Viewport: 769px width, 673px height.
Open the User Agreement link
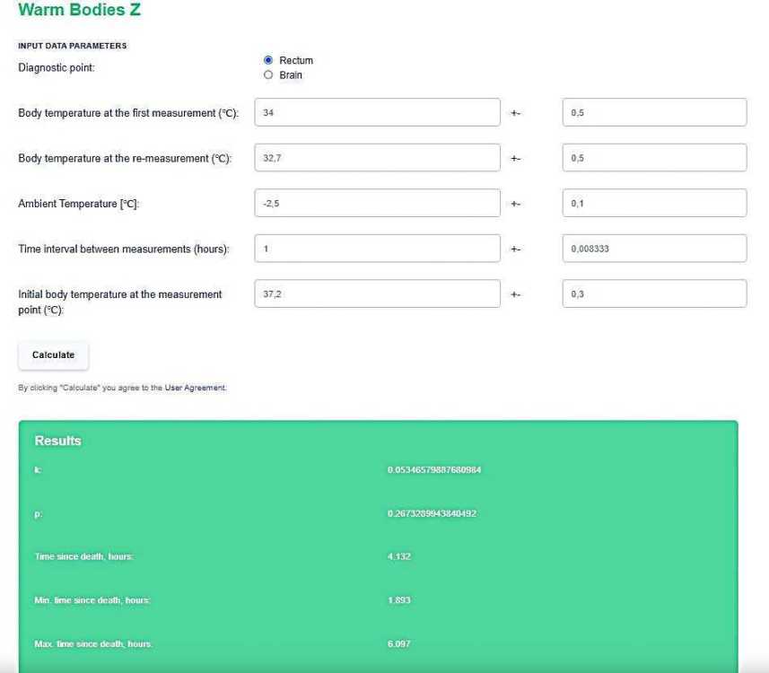[196, 388]
